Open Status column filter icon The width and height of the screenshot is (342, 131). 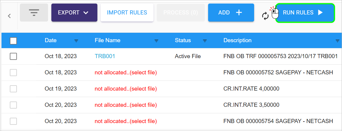pos(205,41)
